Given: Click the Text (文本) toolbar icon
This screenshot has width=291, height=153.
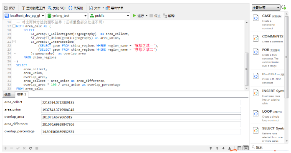Looking at the screenshot, I should [91, 8].
